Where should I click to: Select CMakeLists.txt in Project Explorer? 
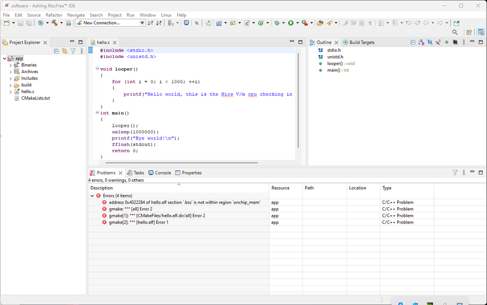(36, 98)
